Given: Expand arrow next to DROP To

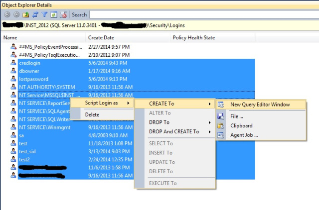Looking at the screenshot, I should pos(209,122).
